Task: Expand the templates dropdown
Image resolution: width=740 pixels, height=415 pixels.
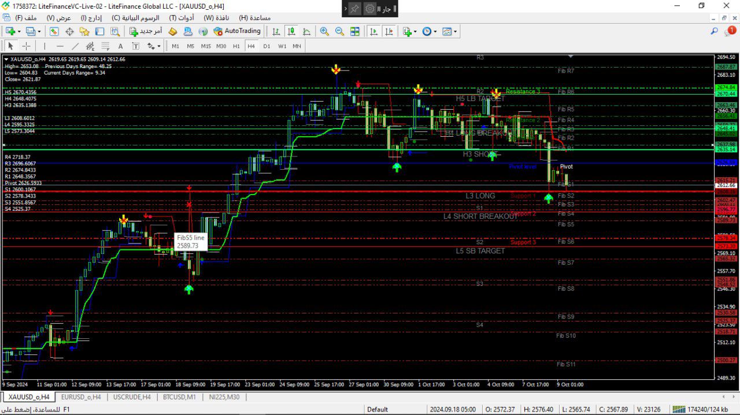Action: [455, 31]
